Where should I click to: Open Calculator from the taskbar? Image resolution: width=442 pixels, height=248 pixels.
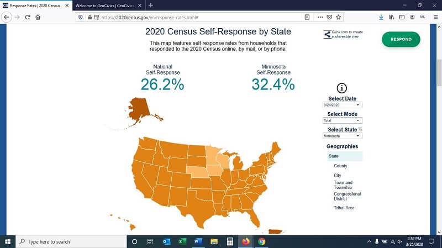[230, 241]
